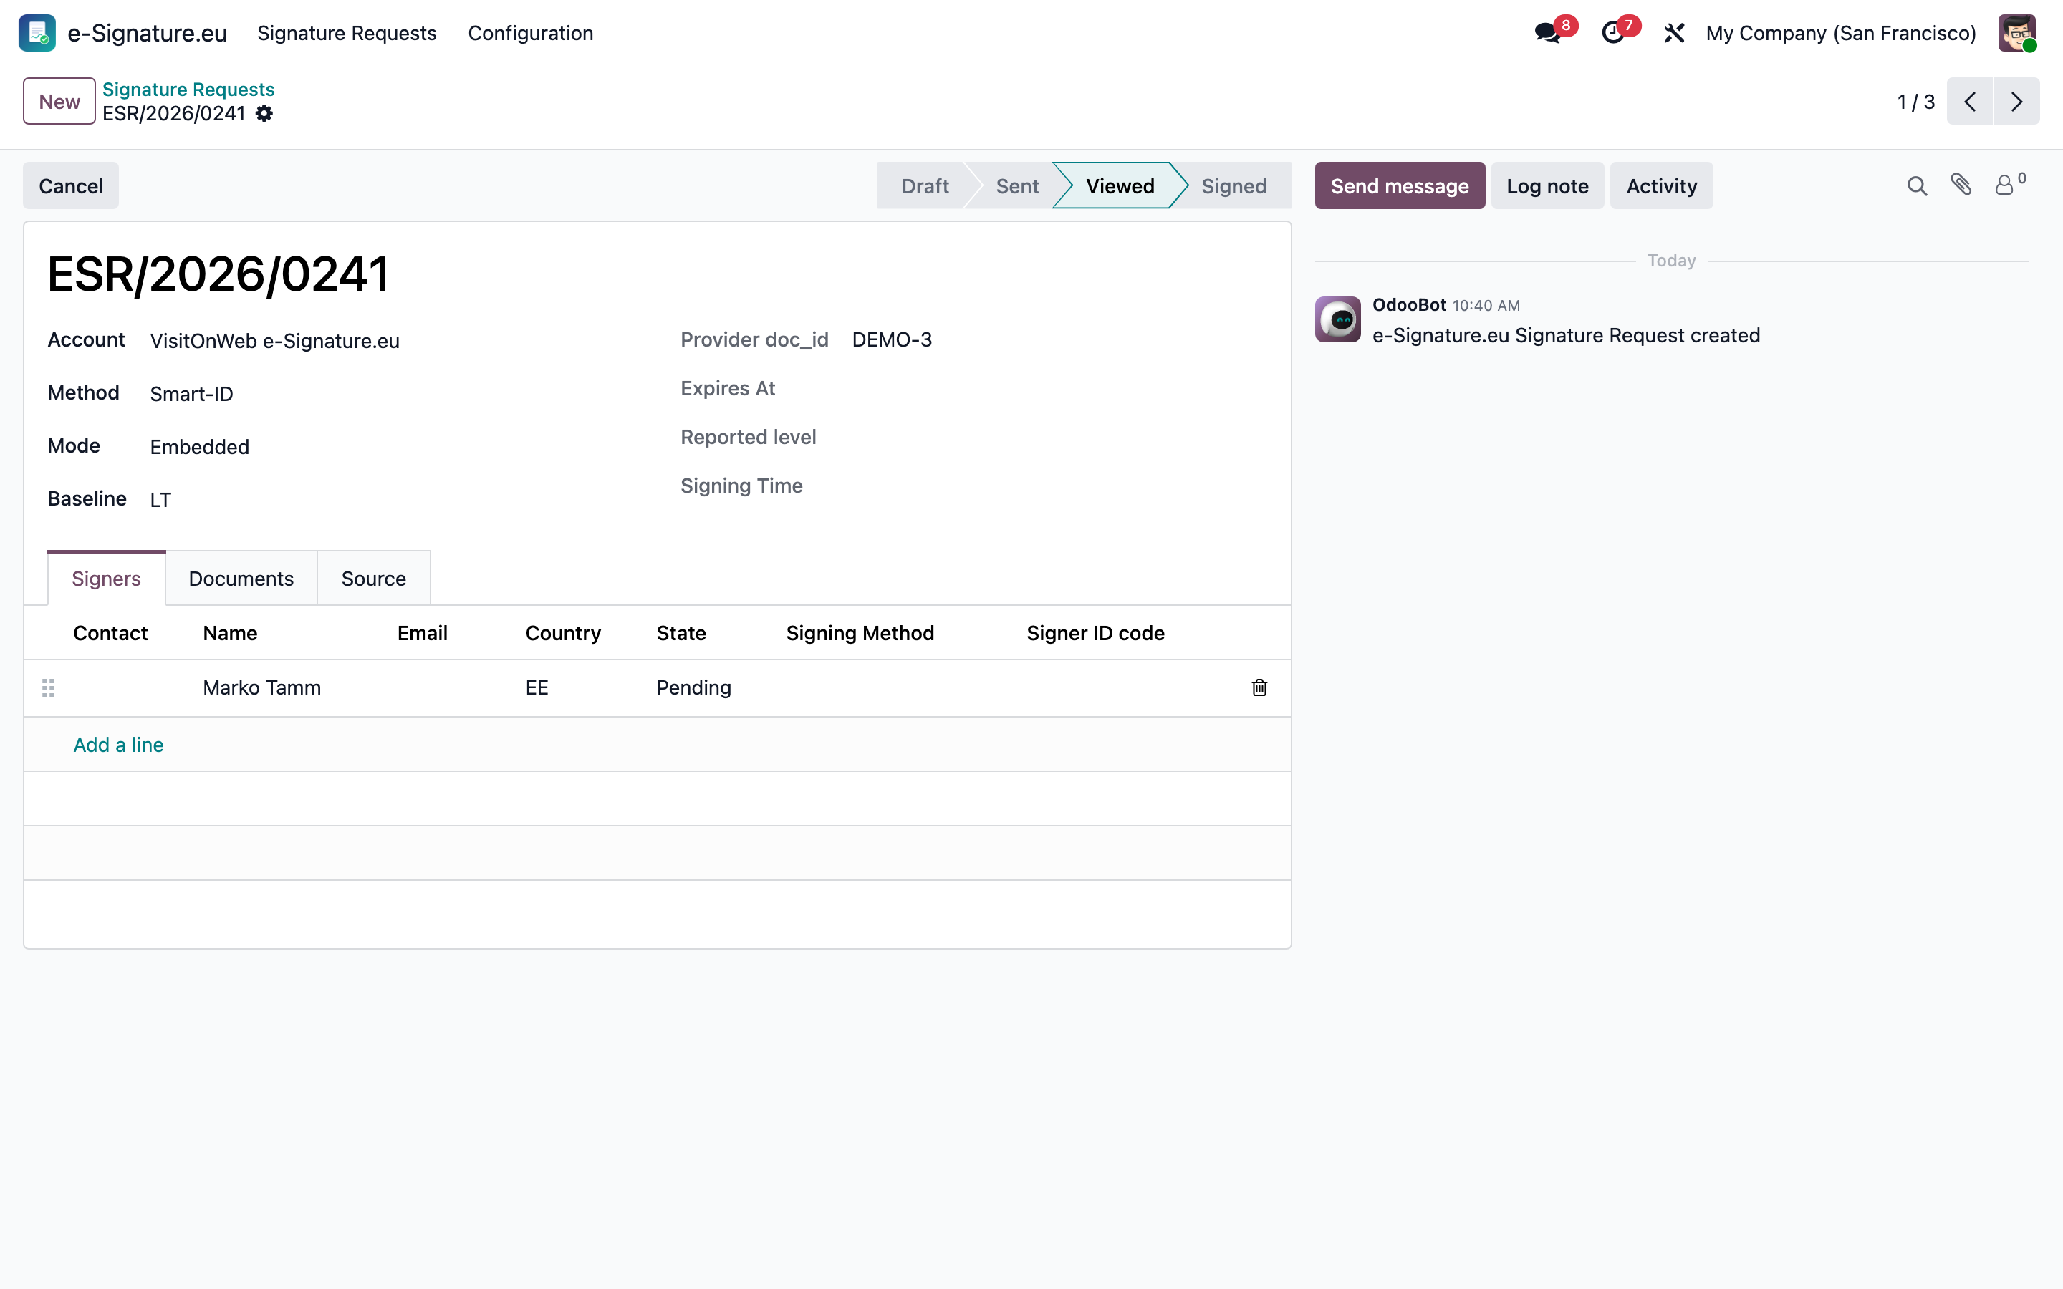This screenshot has width=2063, height=1289.
Task: Switch to the Source tab
Action: click(x=373, y=579)
